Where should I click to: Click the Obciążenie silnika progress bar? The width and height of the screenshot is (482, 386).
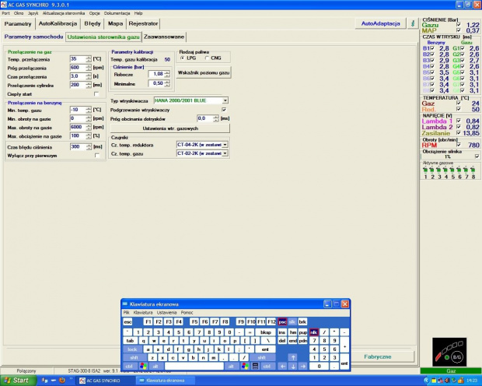[448, 156]
